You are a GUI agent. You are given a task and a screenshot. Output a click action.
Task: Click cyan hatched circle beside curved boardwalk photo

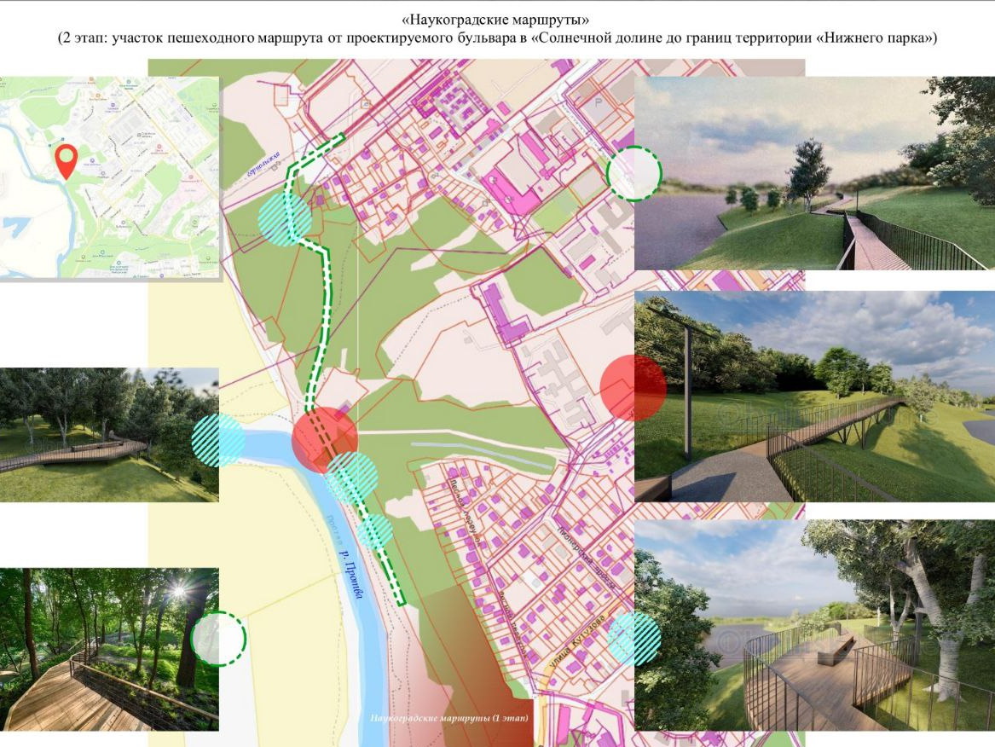217,440
